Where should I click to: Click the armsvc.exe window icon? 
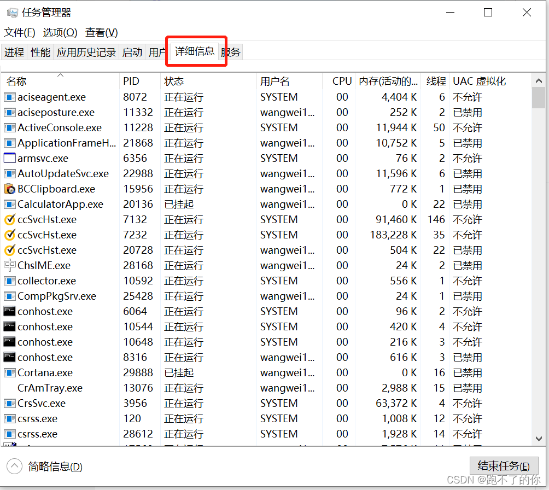[10, 158]
